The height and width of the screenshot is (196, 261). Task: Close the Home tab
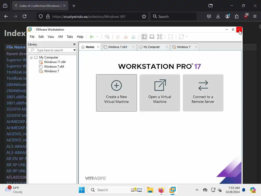(x=98, y=47)
